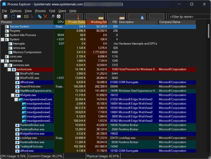Click the SearchHost.exe process icon
The image size is (211, 159).
(17, 87)
